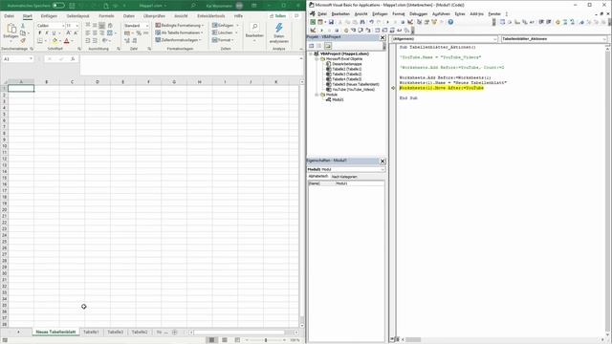The width and height of the screenshot is (612, 344).
Task: Switch to Normal view in status bar
Action: click(x=212, y=340)
